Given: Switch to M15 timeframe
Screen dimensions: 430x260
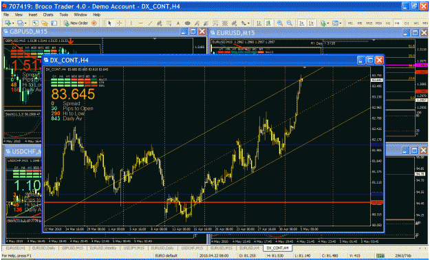Looking at the screenshot, I should tap(369, 23).
